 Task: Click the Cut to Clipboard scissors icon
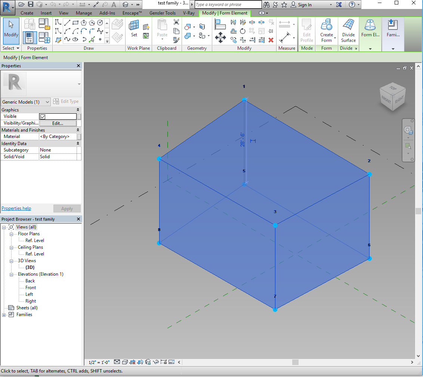click(176, 22)
